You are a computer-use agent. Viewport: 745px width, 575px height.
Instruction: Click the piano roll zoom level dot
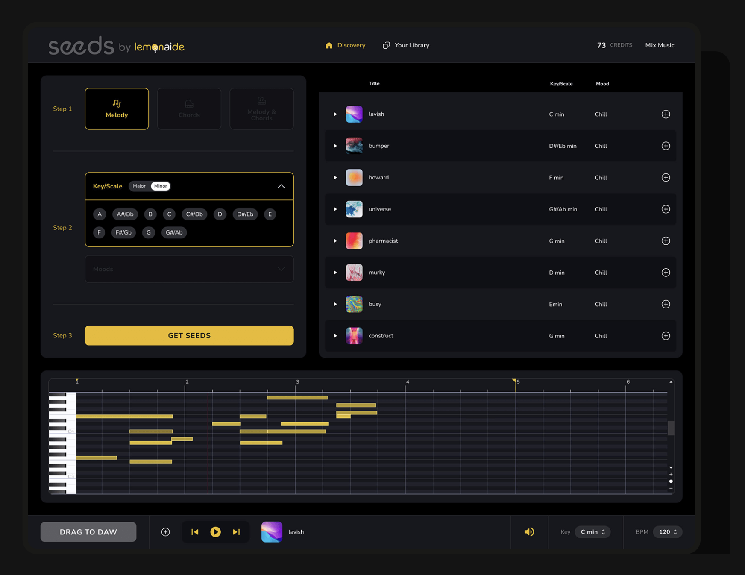pos(671,481)
